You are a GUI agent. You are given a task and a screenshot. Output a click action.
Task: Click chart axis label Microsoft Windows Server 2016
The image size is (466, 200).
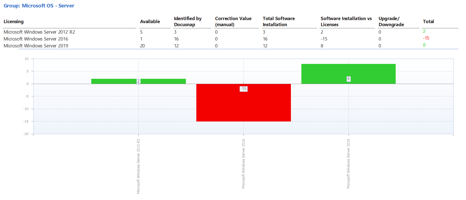[243, 164]
